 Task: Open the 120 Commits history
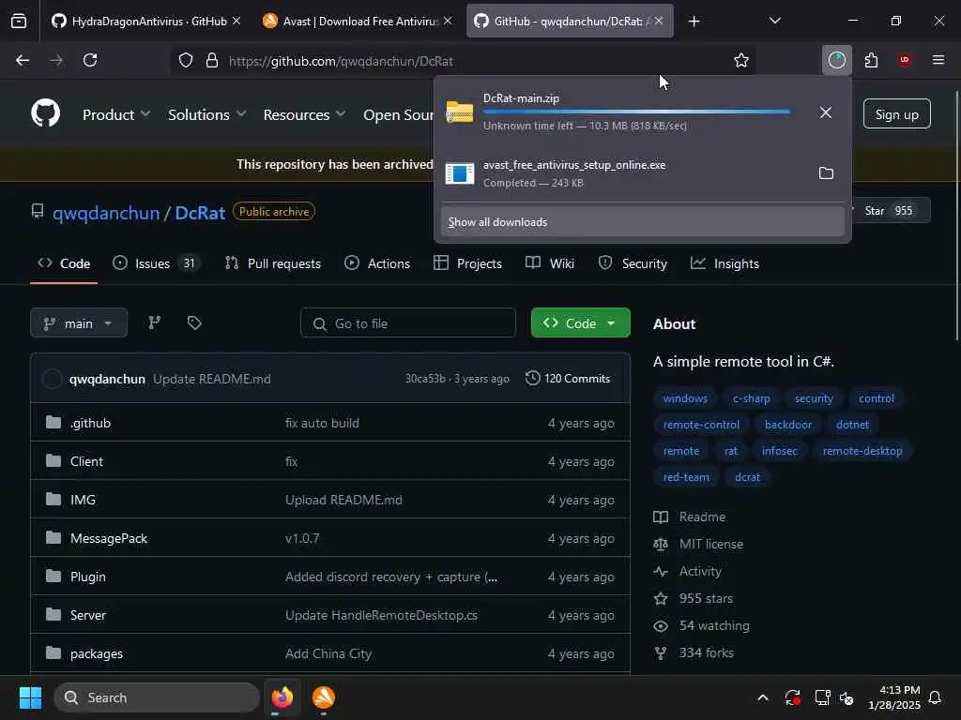[x=568, y=379]
